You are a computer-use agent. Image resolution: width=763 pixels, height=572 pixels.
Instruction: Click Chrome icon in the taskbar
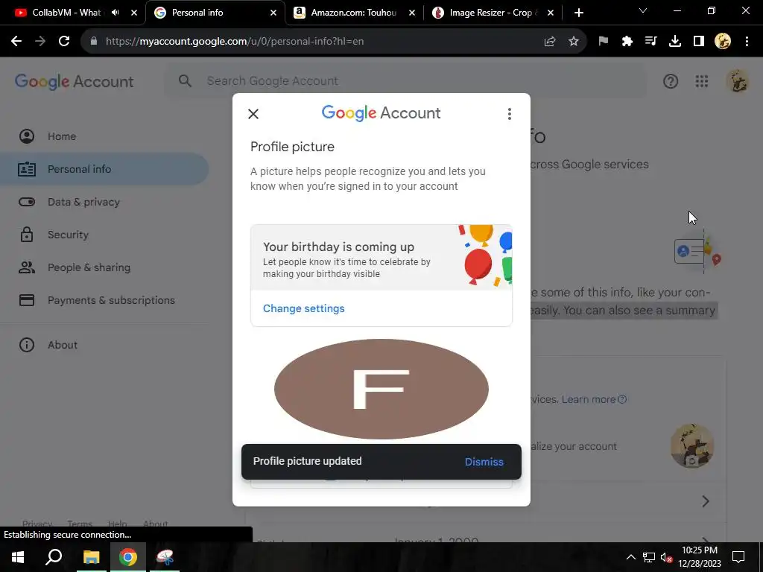pyautogui.click(x=128, y=557)
